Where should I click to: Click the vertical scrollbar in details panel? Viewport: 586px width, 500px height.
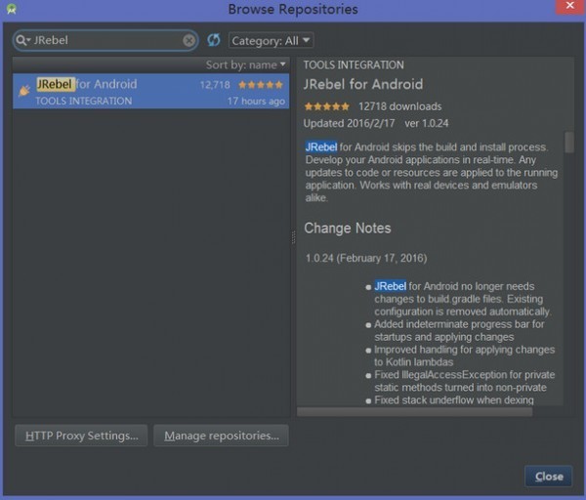pyautogui.click(x=569, y=143)
